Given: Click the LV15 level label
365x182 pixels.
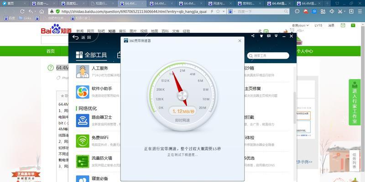Looking at the screenshot, I should click(x=318, y=25).
